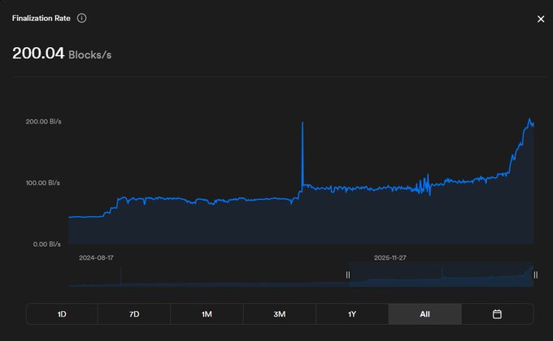Select the 1D time range
553x341 pixels.
(62, 314)
